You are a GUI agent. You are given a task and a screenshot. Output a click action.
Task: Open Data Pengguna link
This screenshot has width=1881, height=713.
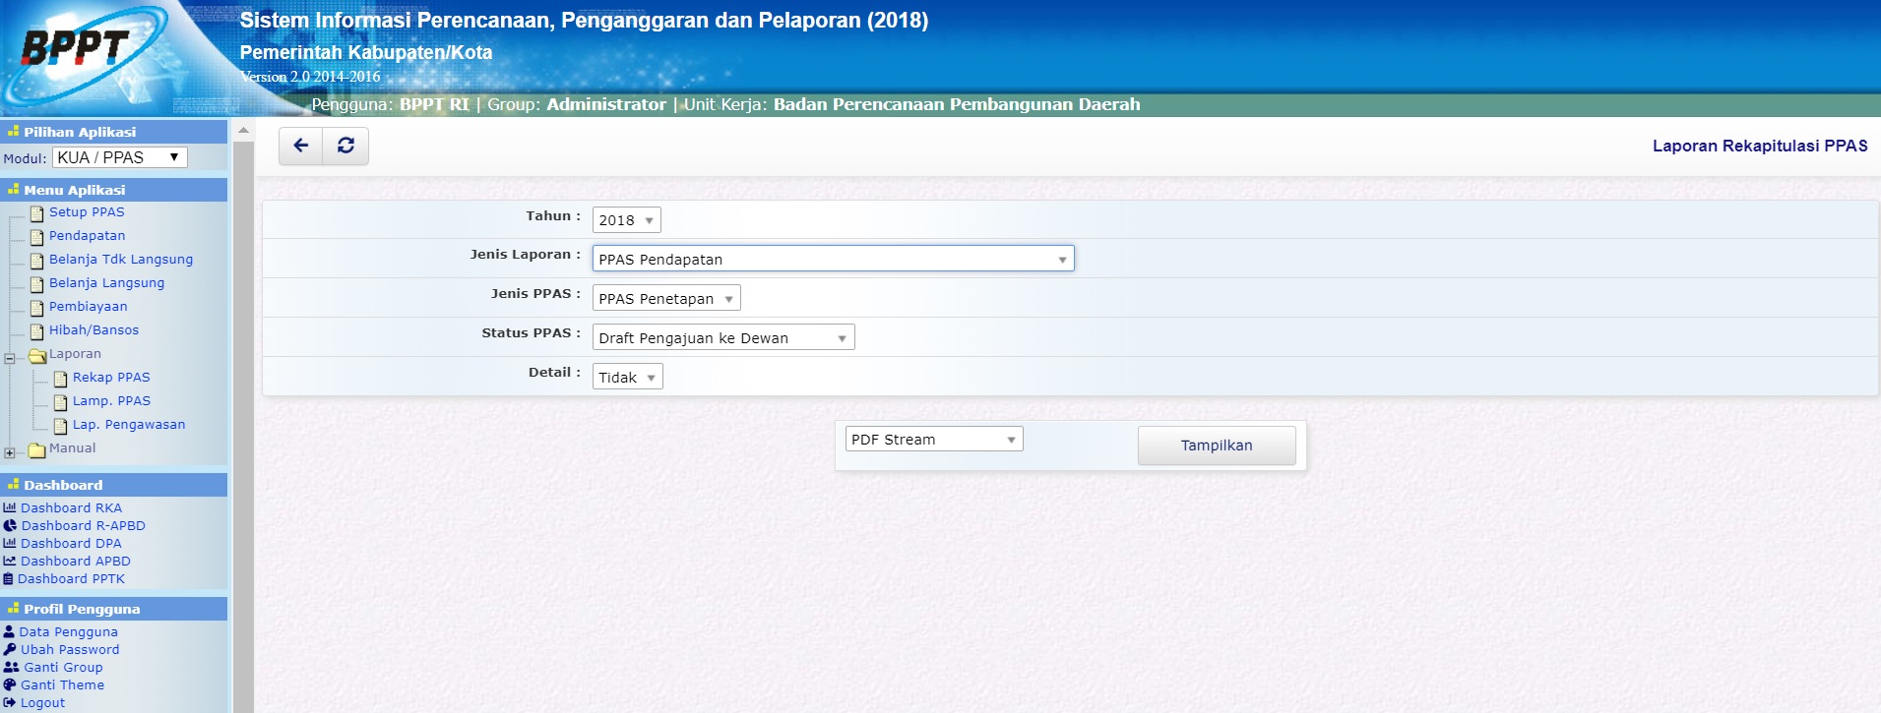[x=69, y=631]
